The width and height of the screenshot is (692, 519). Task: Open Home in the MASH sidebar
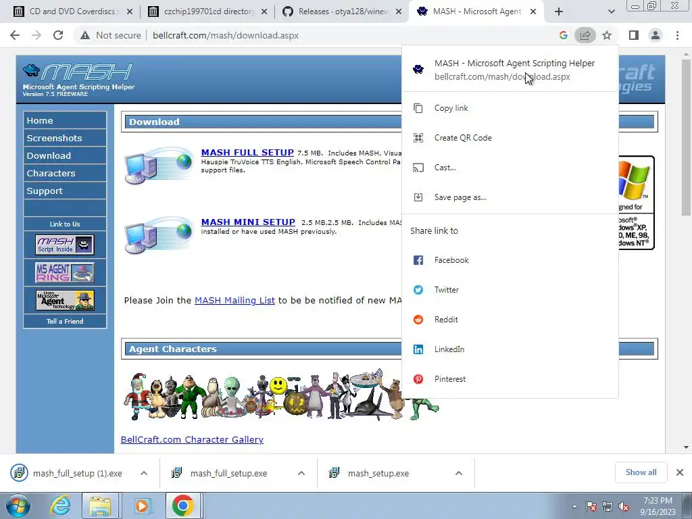pyautogui.click(x=65, y=120)
